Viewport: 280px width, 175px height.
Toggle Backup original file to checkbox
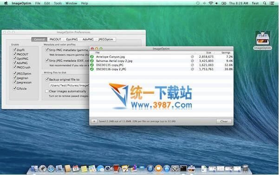coord(47,79)
